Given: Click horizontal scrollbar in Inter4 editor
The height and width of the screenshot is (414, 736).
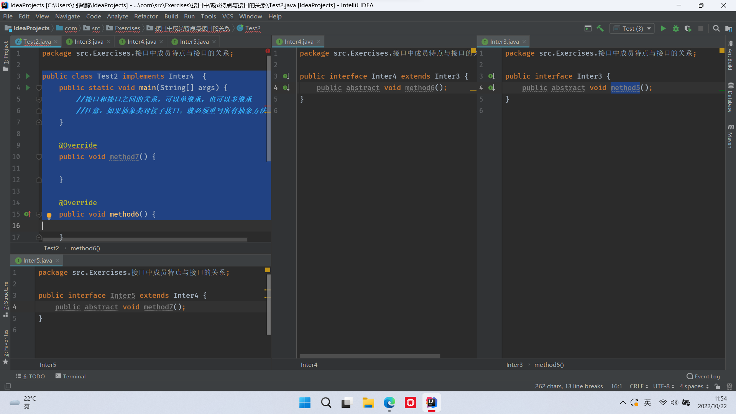Looking at the screenshot, I should (370, 356).
